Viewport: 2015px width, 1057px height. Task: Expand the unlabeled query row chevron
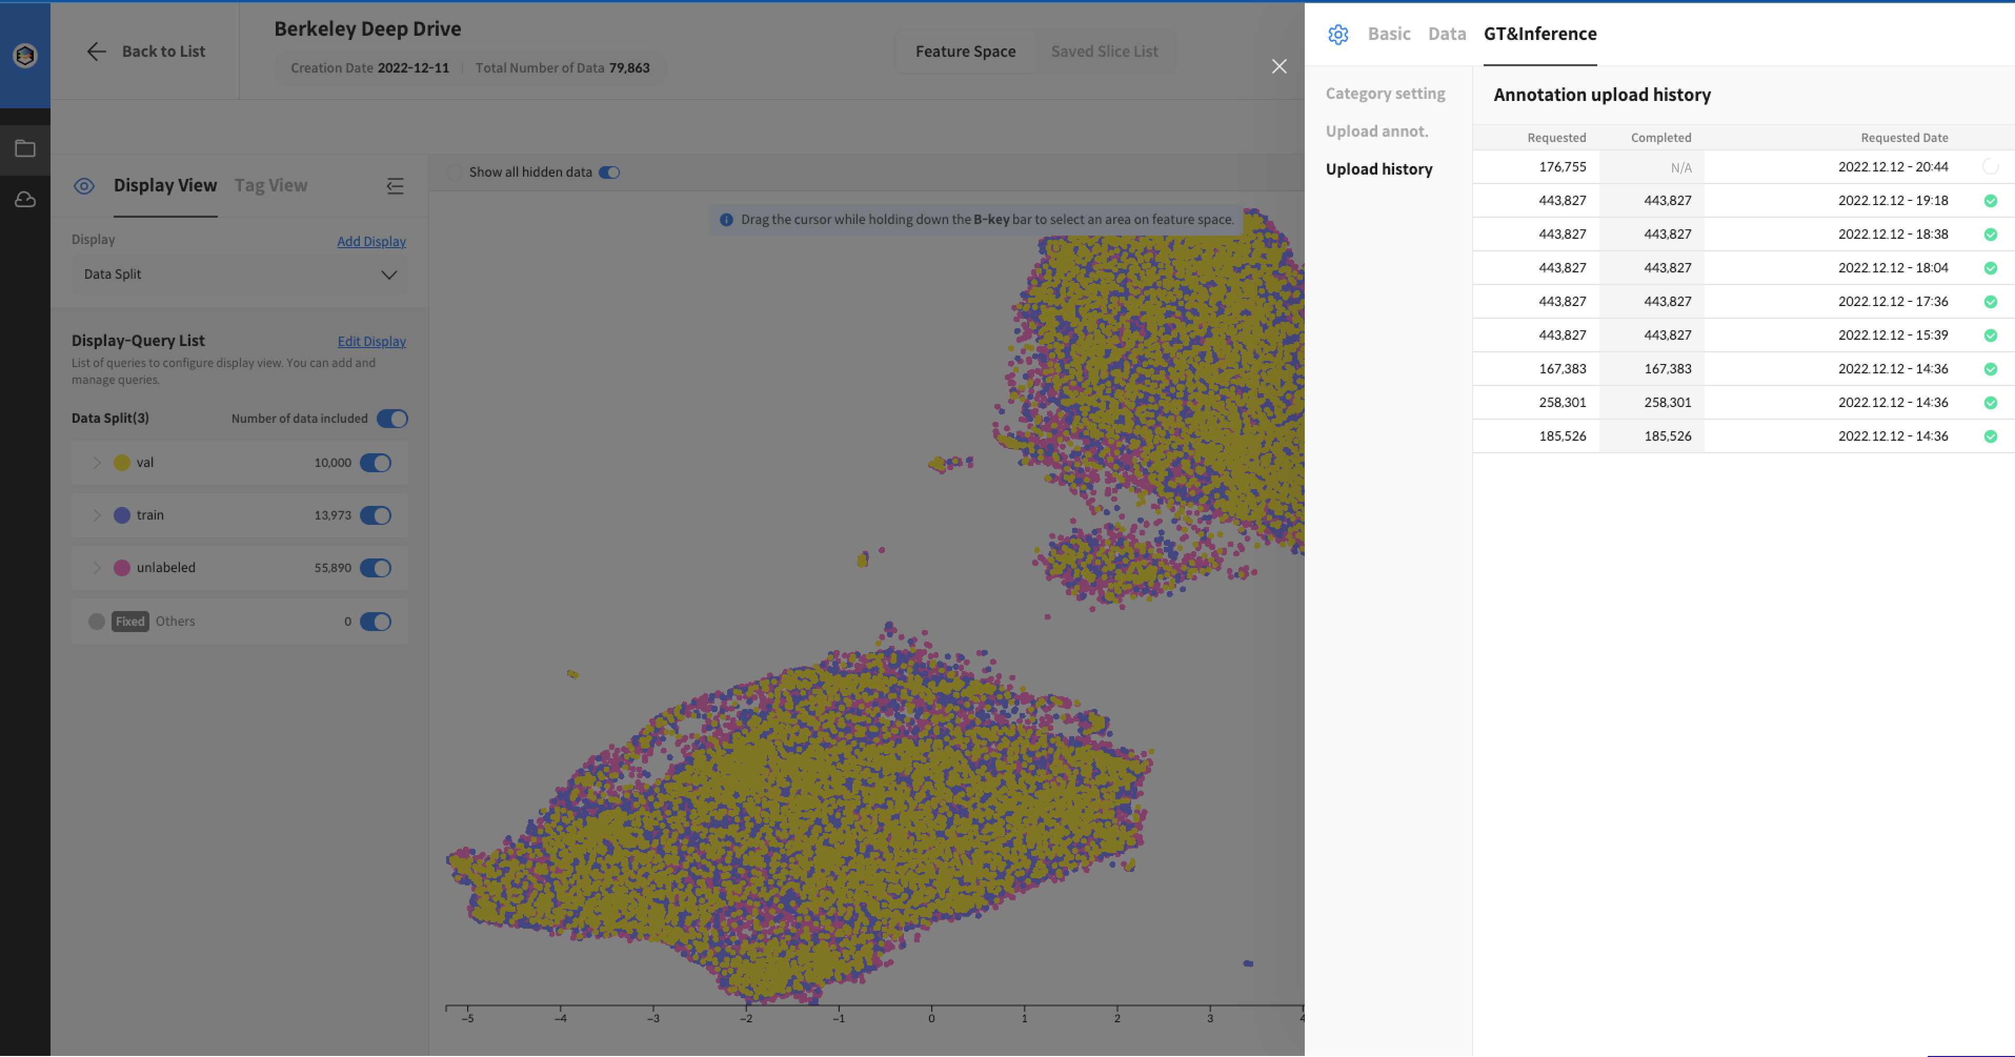tap(97, 567)
